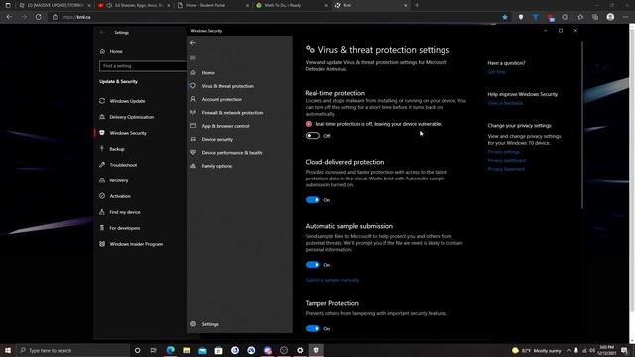This screenshot has width=635, height=357.
Task: Click the back arrow in Windows Security
Action: coord(193,43)
